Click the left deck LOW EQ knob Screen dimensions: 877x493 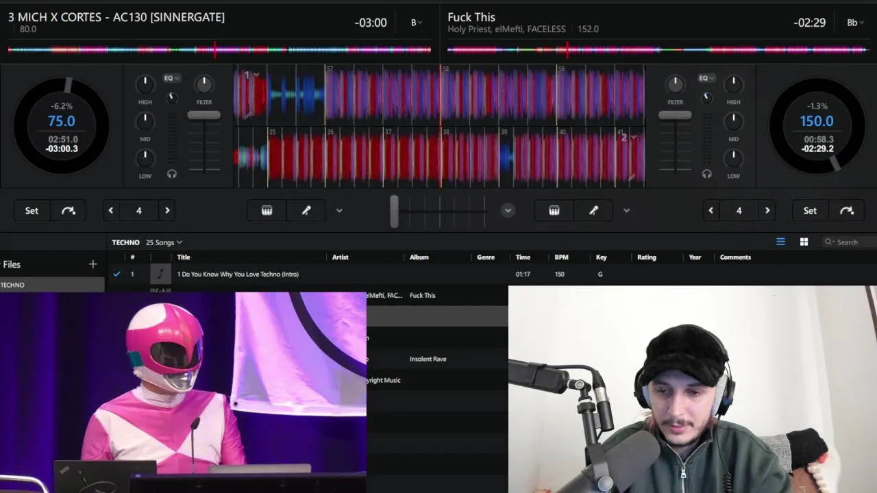tap(145, 158)
